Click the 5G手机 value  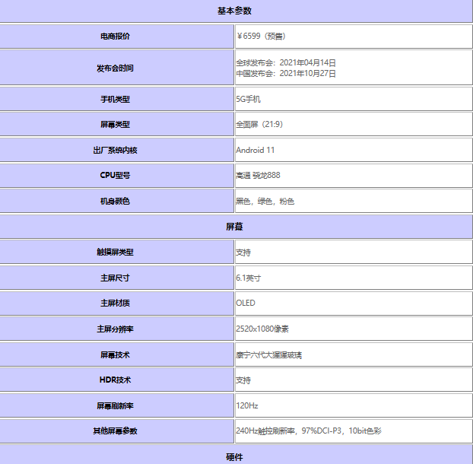248,99
